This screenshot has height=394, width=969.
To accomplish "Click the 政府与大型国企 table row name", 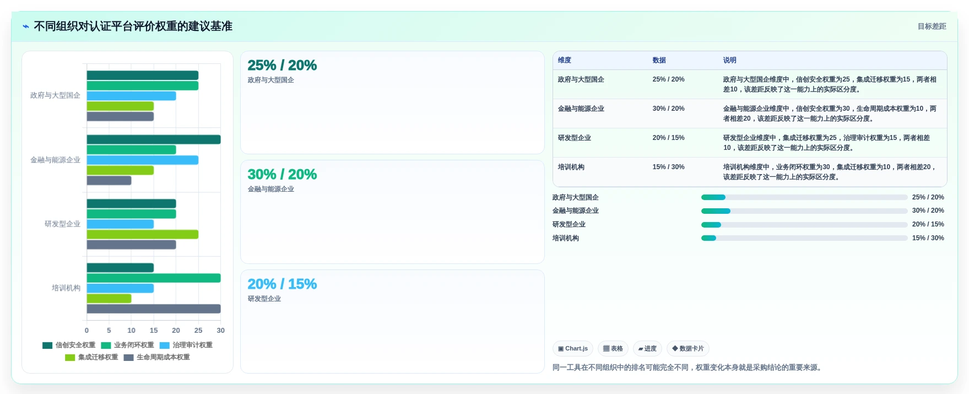I will [x=581, y=79].
